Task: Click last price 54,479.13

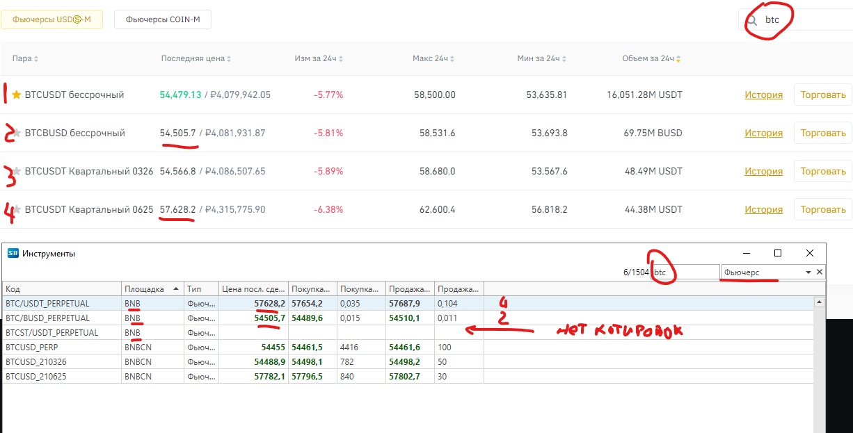Action: point(181,95)
